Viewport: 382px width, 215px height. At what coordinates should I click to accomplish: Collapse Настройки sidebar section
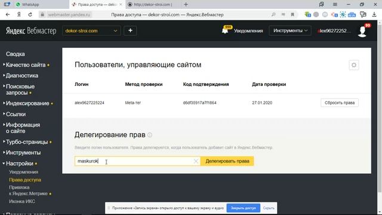coord(20,163)
